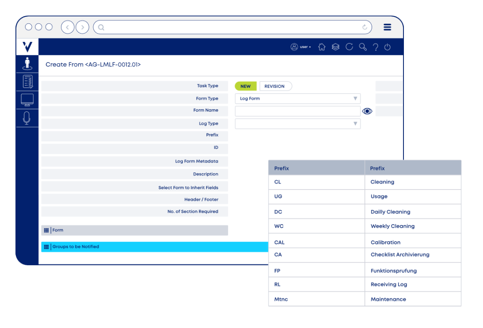The image size is (483, 328).
Task: Select the monitor icon in left sidebar
Action: click(27, 99)
